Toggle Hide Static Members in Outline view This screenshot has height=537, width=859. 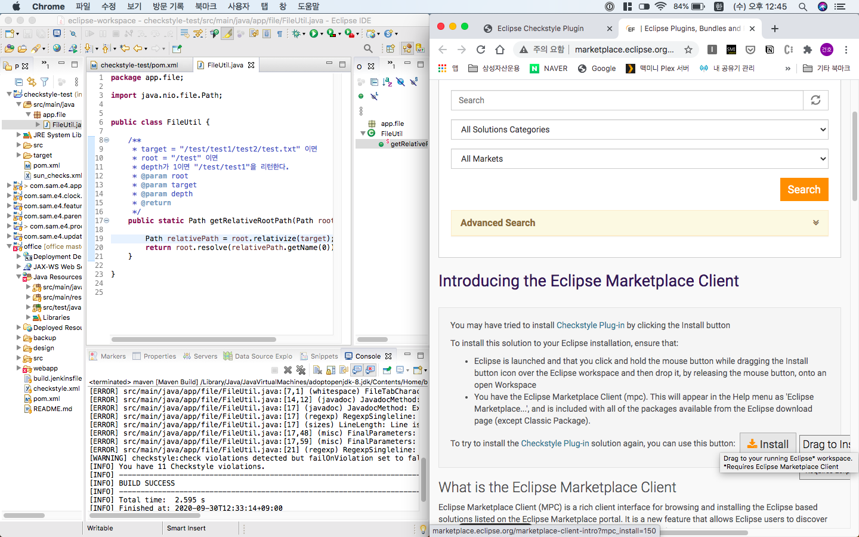(x=413, y=82)
